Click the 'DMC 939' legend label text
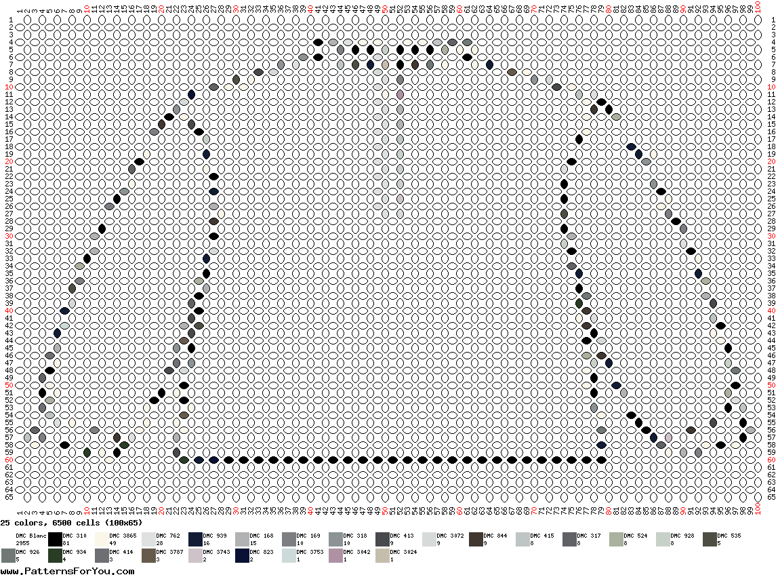This screenshot has width=778, height=577. tap(215, 536)
